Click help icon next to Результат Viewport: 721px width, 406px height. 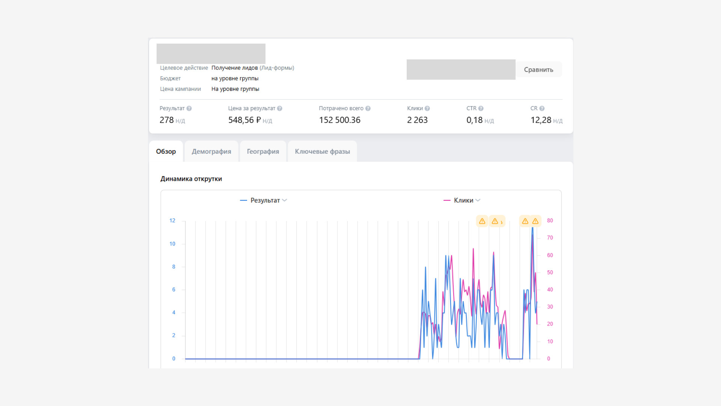(189, 109)
